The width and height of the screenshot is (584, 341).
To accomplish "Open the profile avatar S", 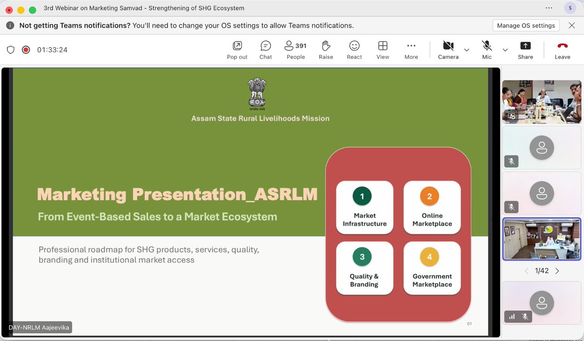I will 570,8.
